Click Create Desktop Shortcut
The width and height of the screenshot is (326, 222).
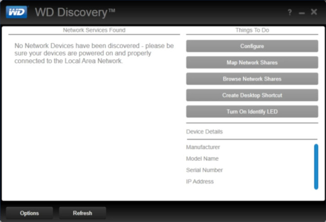point(252,95)
